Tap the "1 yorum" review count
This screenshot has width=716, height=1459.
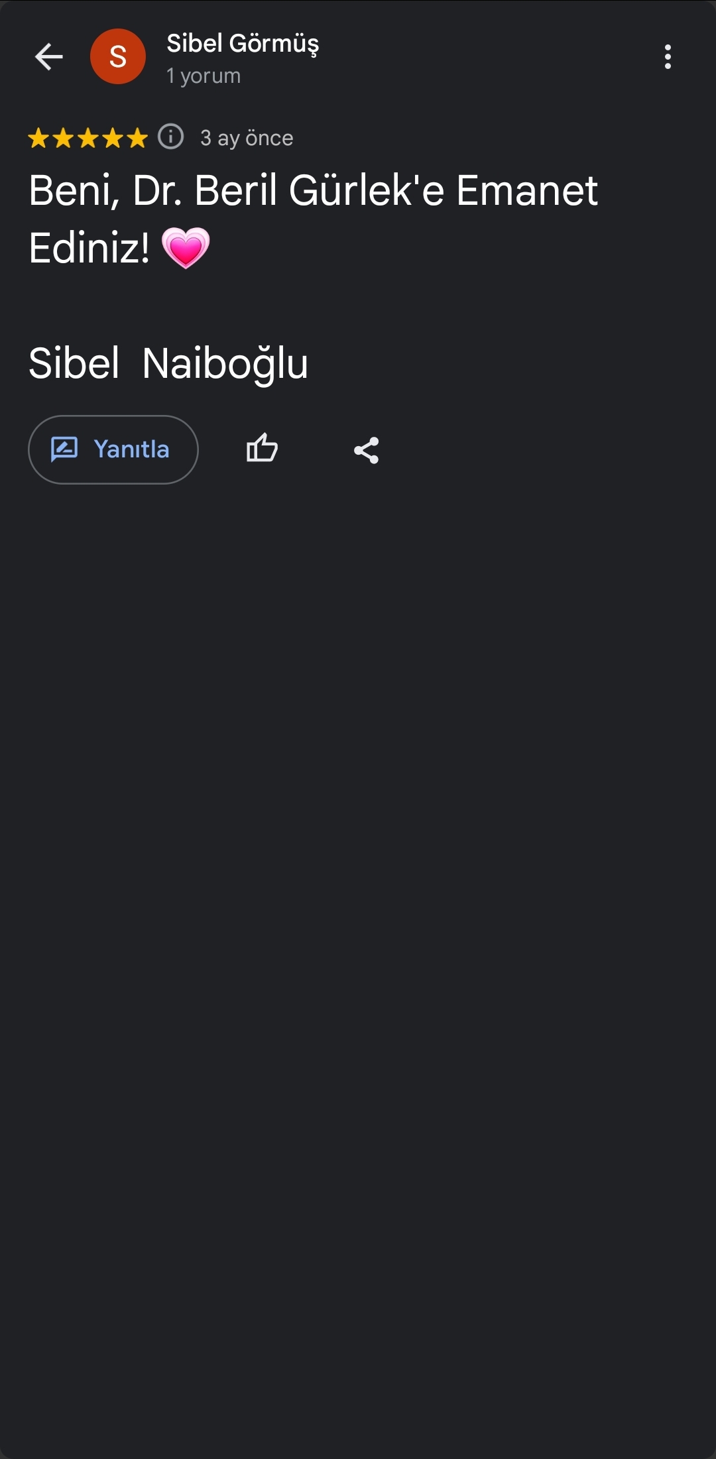pyautogui.click(x=204, y=76)
